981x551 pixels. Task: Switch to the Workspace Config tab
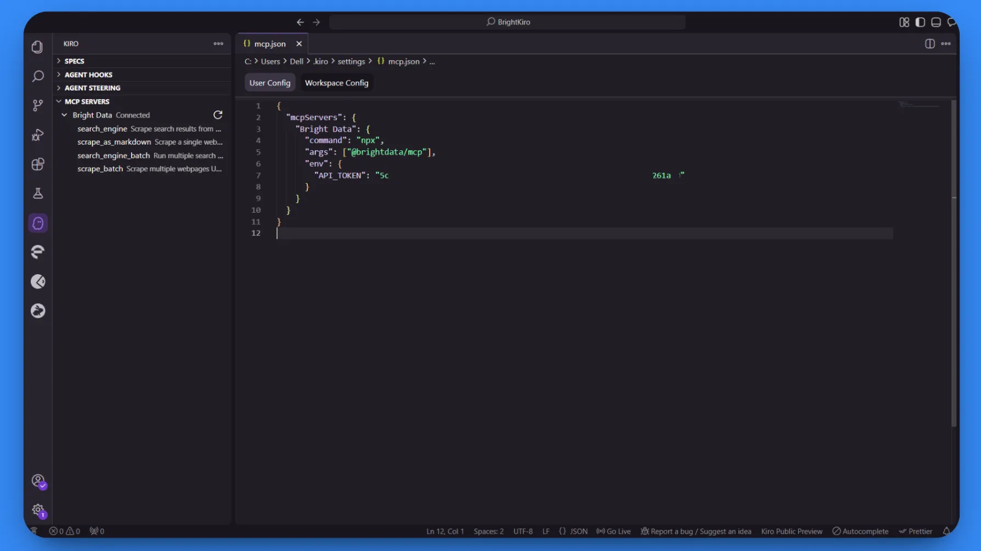[x=336, y=83]
